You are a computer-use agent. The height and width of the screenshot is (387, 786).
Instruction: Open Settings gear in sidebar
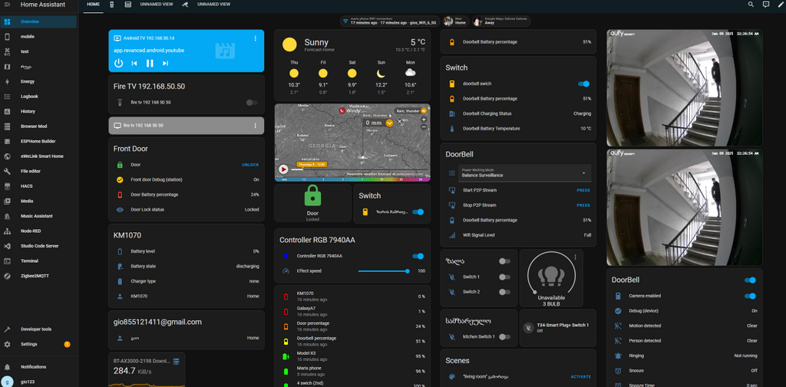[7, 344]
